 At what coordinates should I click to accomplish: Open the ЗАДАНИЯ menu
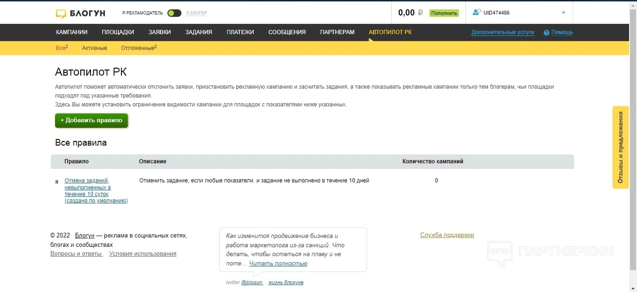point(199,32)
